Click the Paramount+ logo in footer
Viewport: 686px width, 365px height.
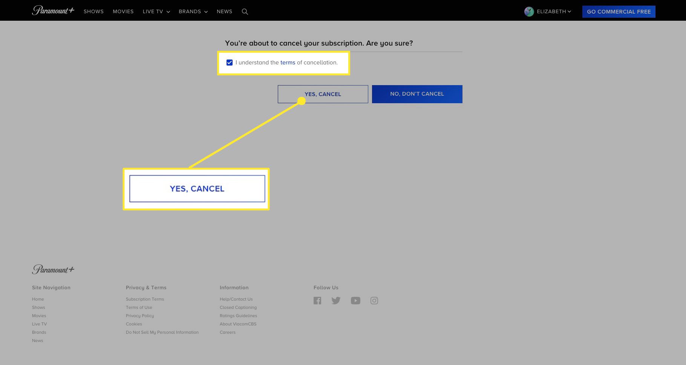[x=53, y=269]
